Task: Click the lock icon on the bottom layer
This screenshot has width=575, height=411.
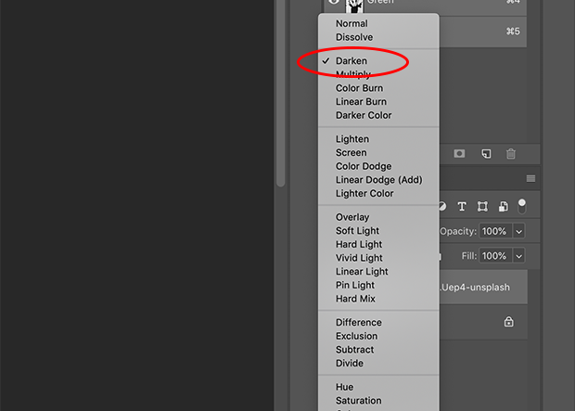Action: pyautogui.click(x=508, y=322)
